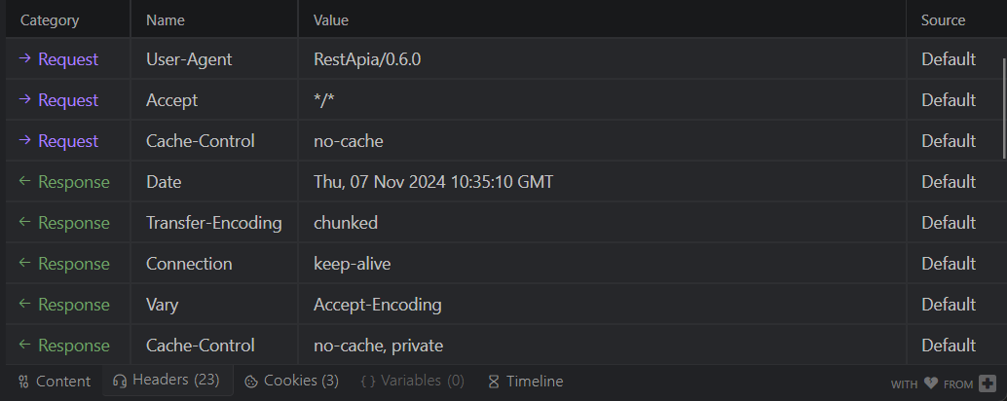Viewport: 1007px width, 401px height.
Task: Click the braces icon beside Variables
Action: pos(368,382)
